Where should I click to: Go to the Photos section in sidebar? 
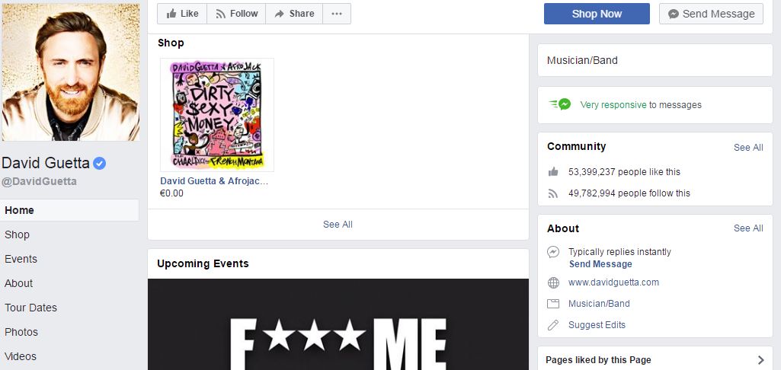21,332
